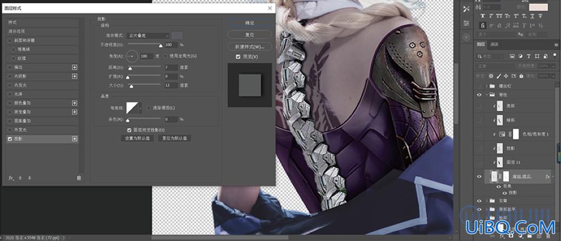
Task: Open the 等高线 contour picker arrow
Action: (140, 108)
